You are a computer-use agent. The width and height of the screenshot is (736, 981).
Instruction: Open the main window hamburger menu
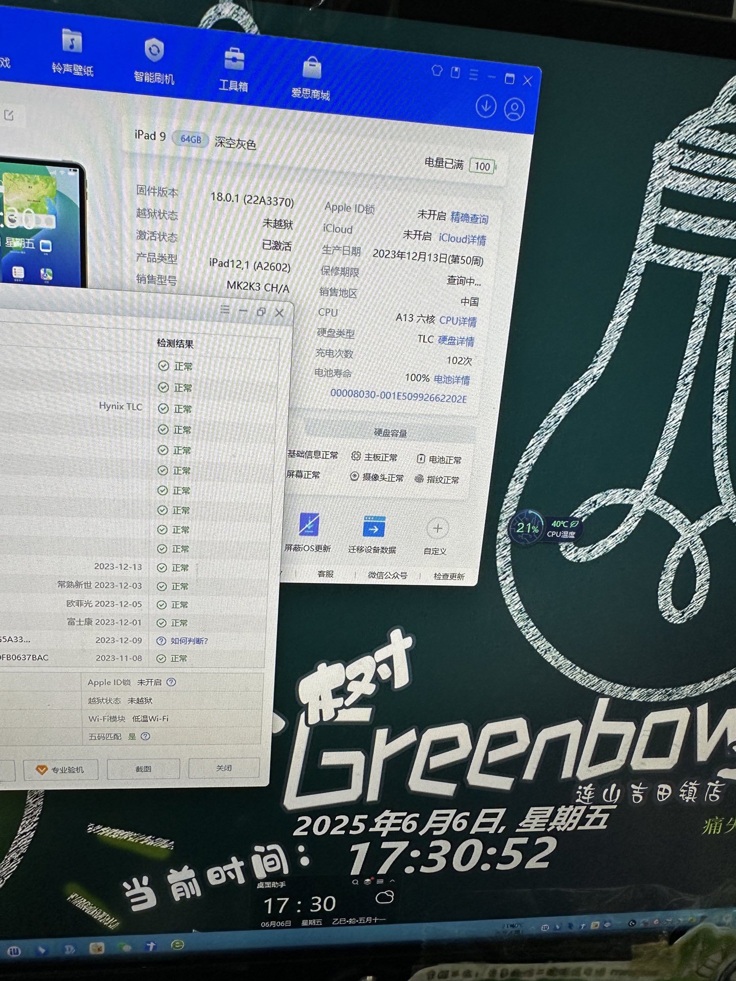[473, 75]
